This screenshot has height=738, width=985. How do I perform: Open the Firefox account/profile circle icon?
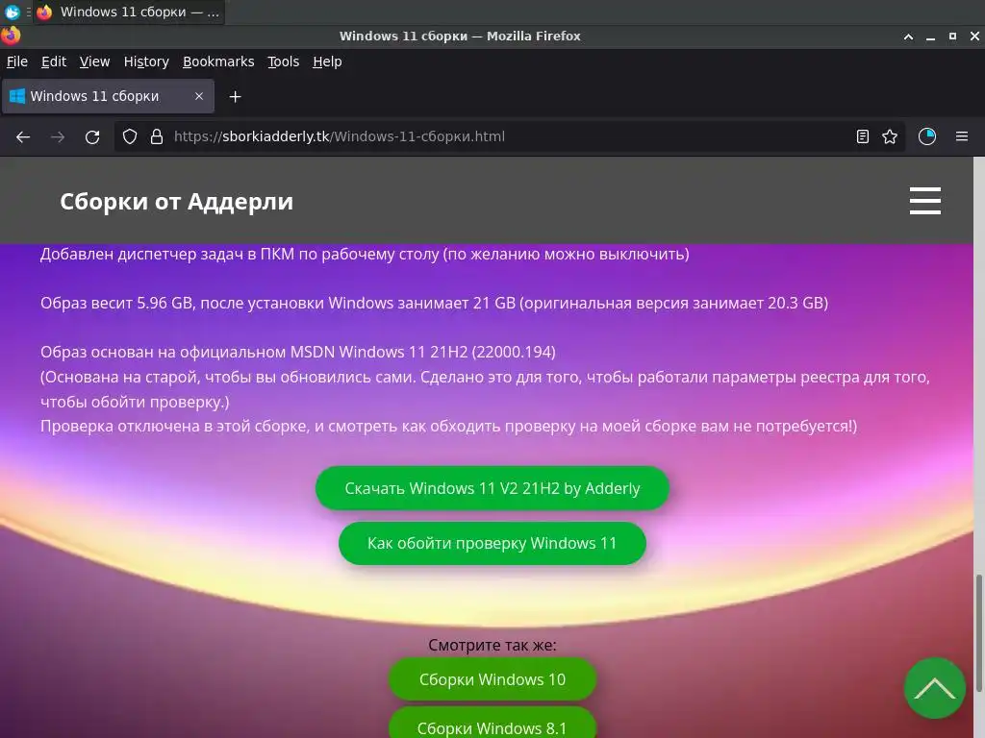[x=927, y=136]
